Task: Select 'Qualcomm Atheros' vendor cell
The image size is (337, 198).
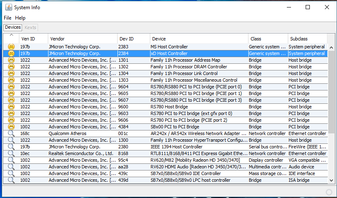Action: click(83, 133)
